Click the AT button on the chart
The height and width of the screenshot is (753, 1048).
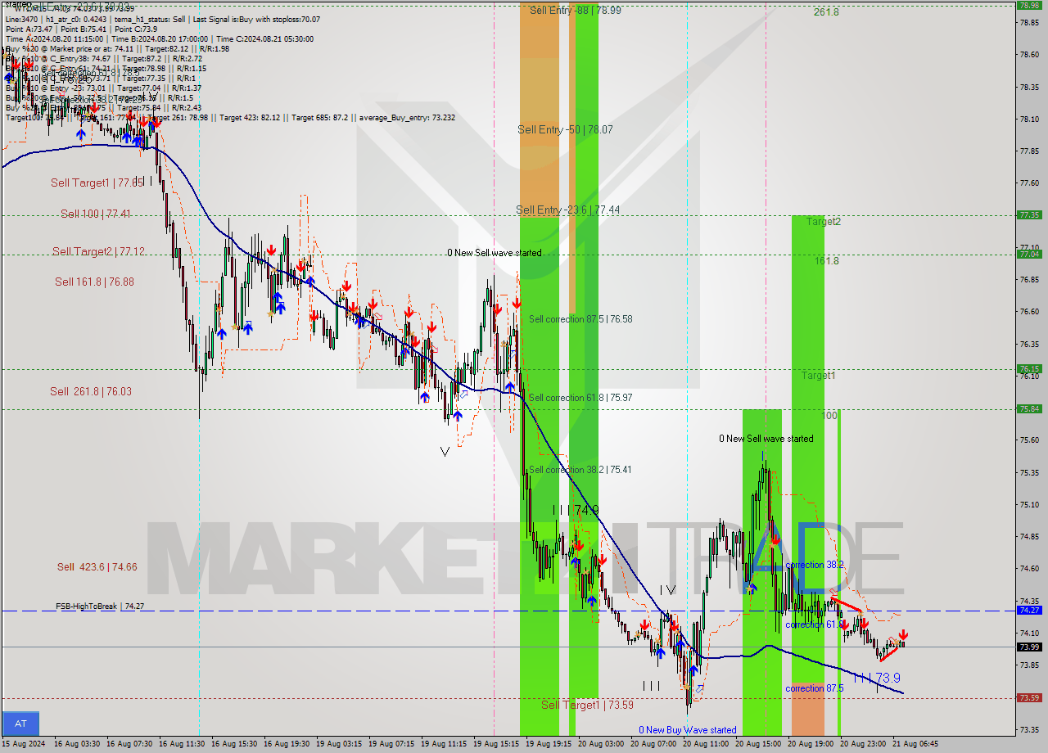point(20,724)
